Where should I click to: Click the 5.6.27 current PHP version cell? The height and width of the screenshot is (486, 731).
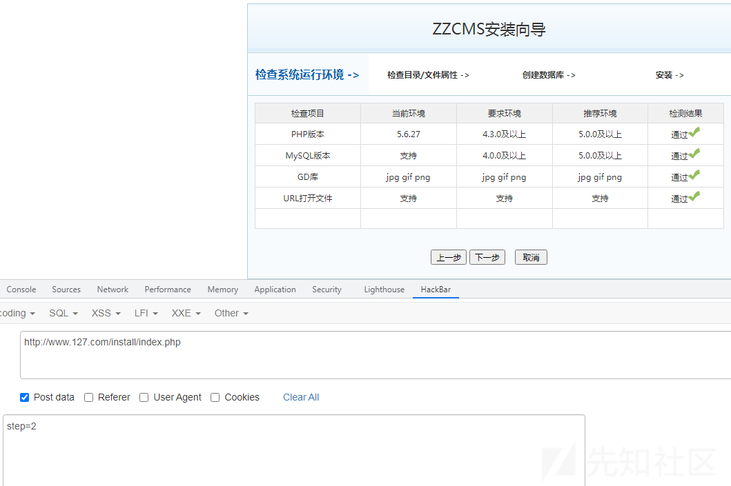(x=409, y=134)
